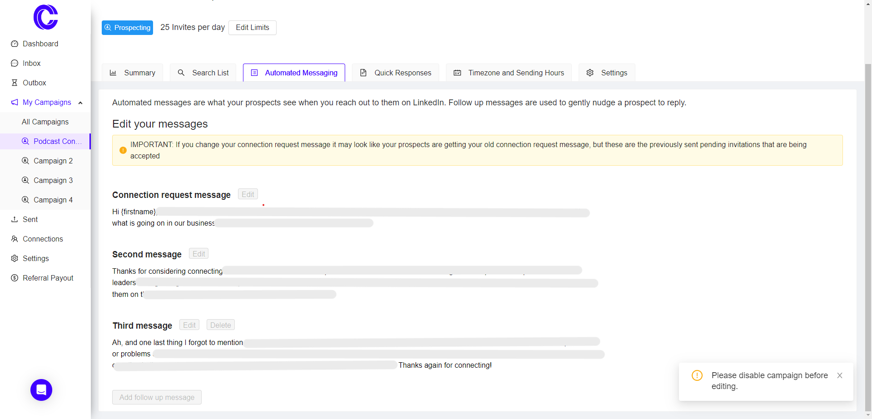Click the Edit Limits button
The height and width of the screenshot is (419, 872).
(253, 28)
